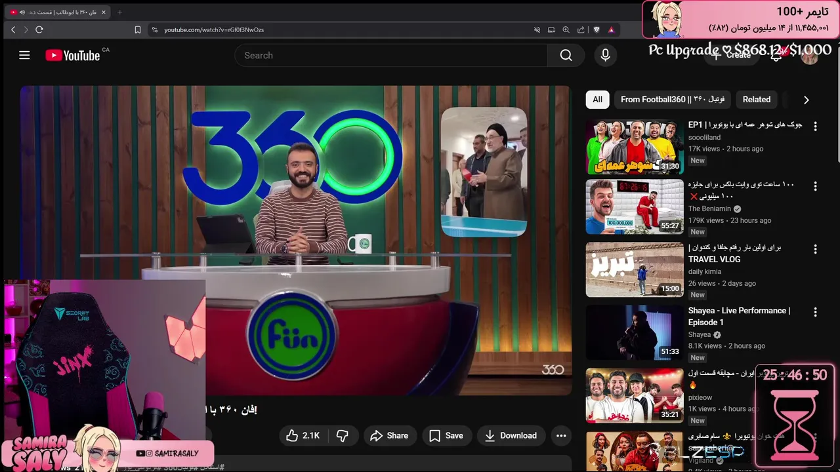This screenshot has width=840, height=472.
Task: Click the '26 views' text
Action: coord(702,283)
